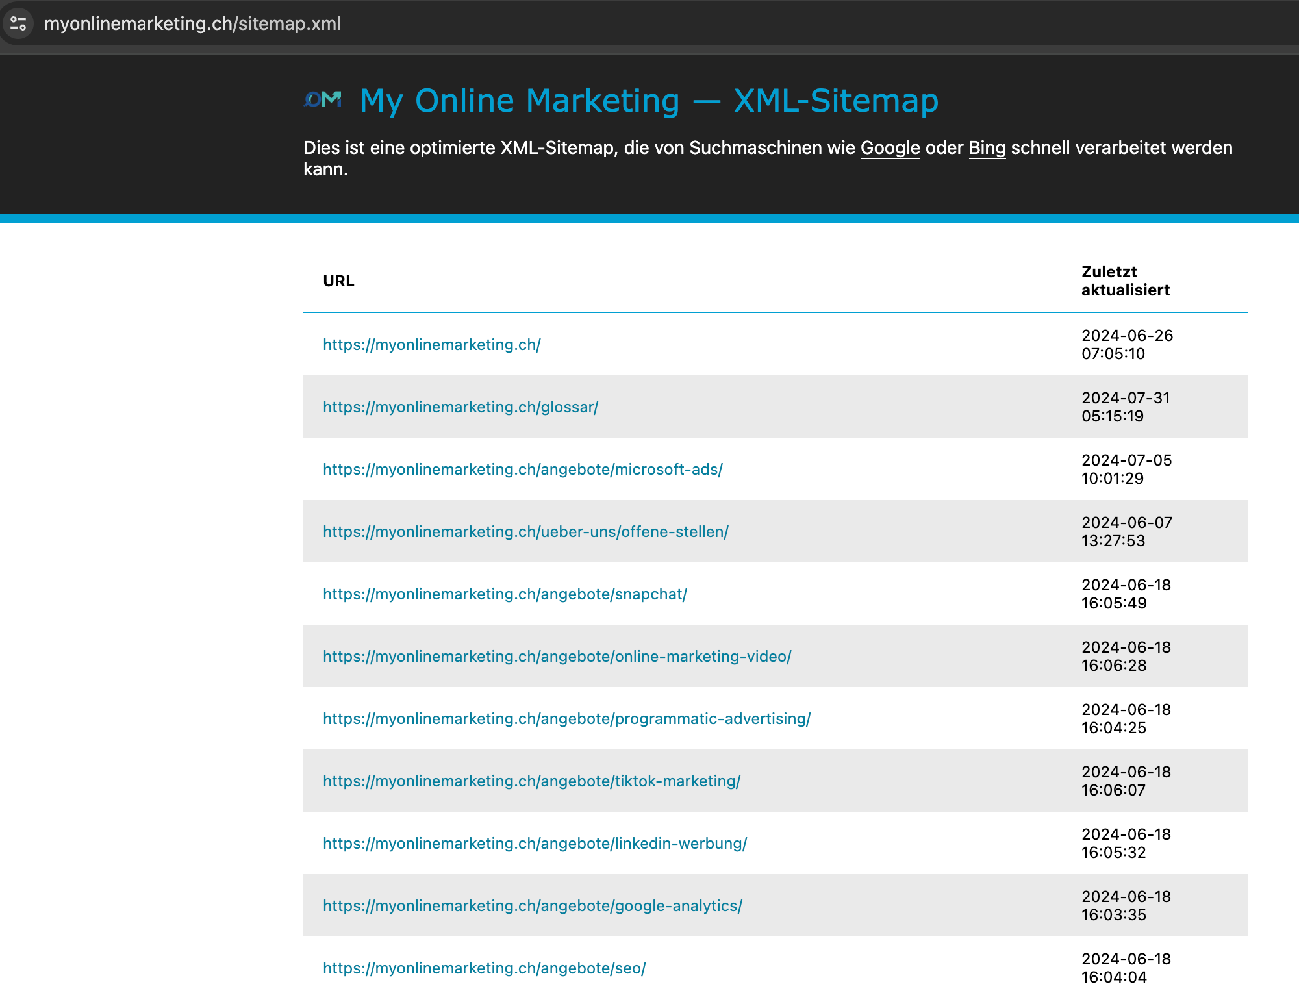Open the programmatic-advertising link

click(x=566, y=719)
